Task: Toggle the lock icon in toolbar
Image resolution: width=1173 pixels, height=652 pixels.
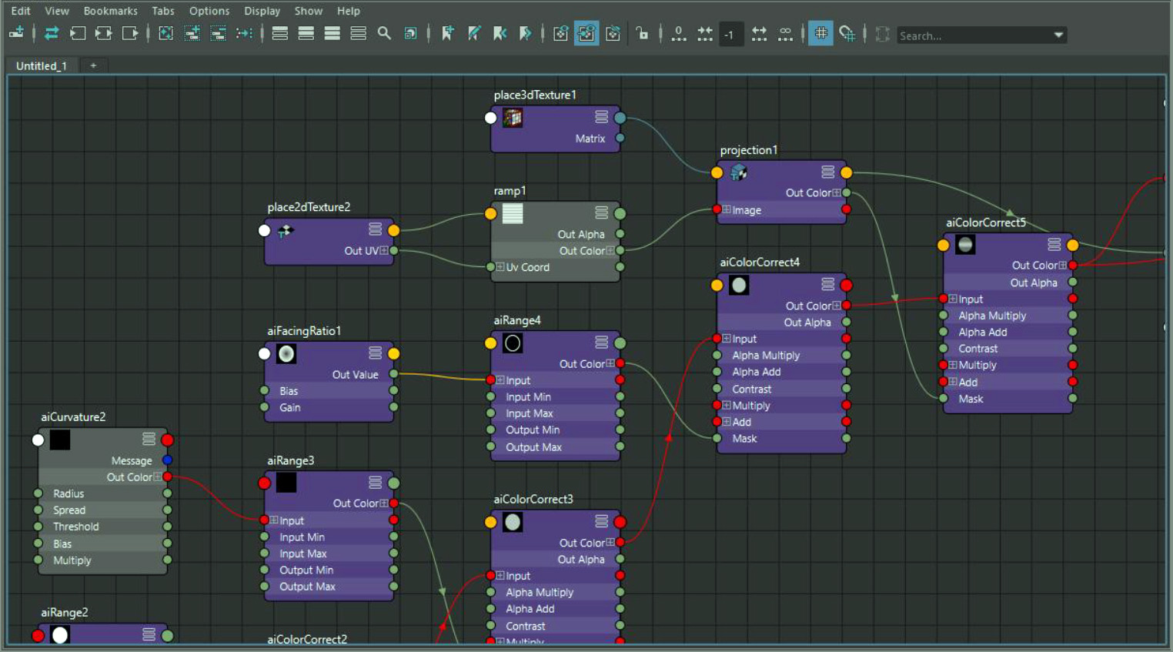Action: 642,33
